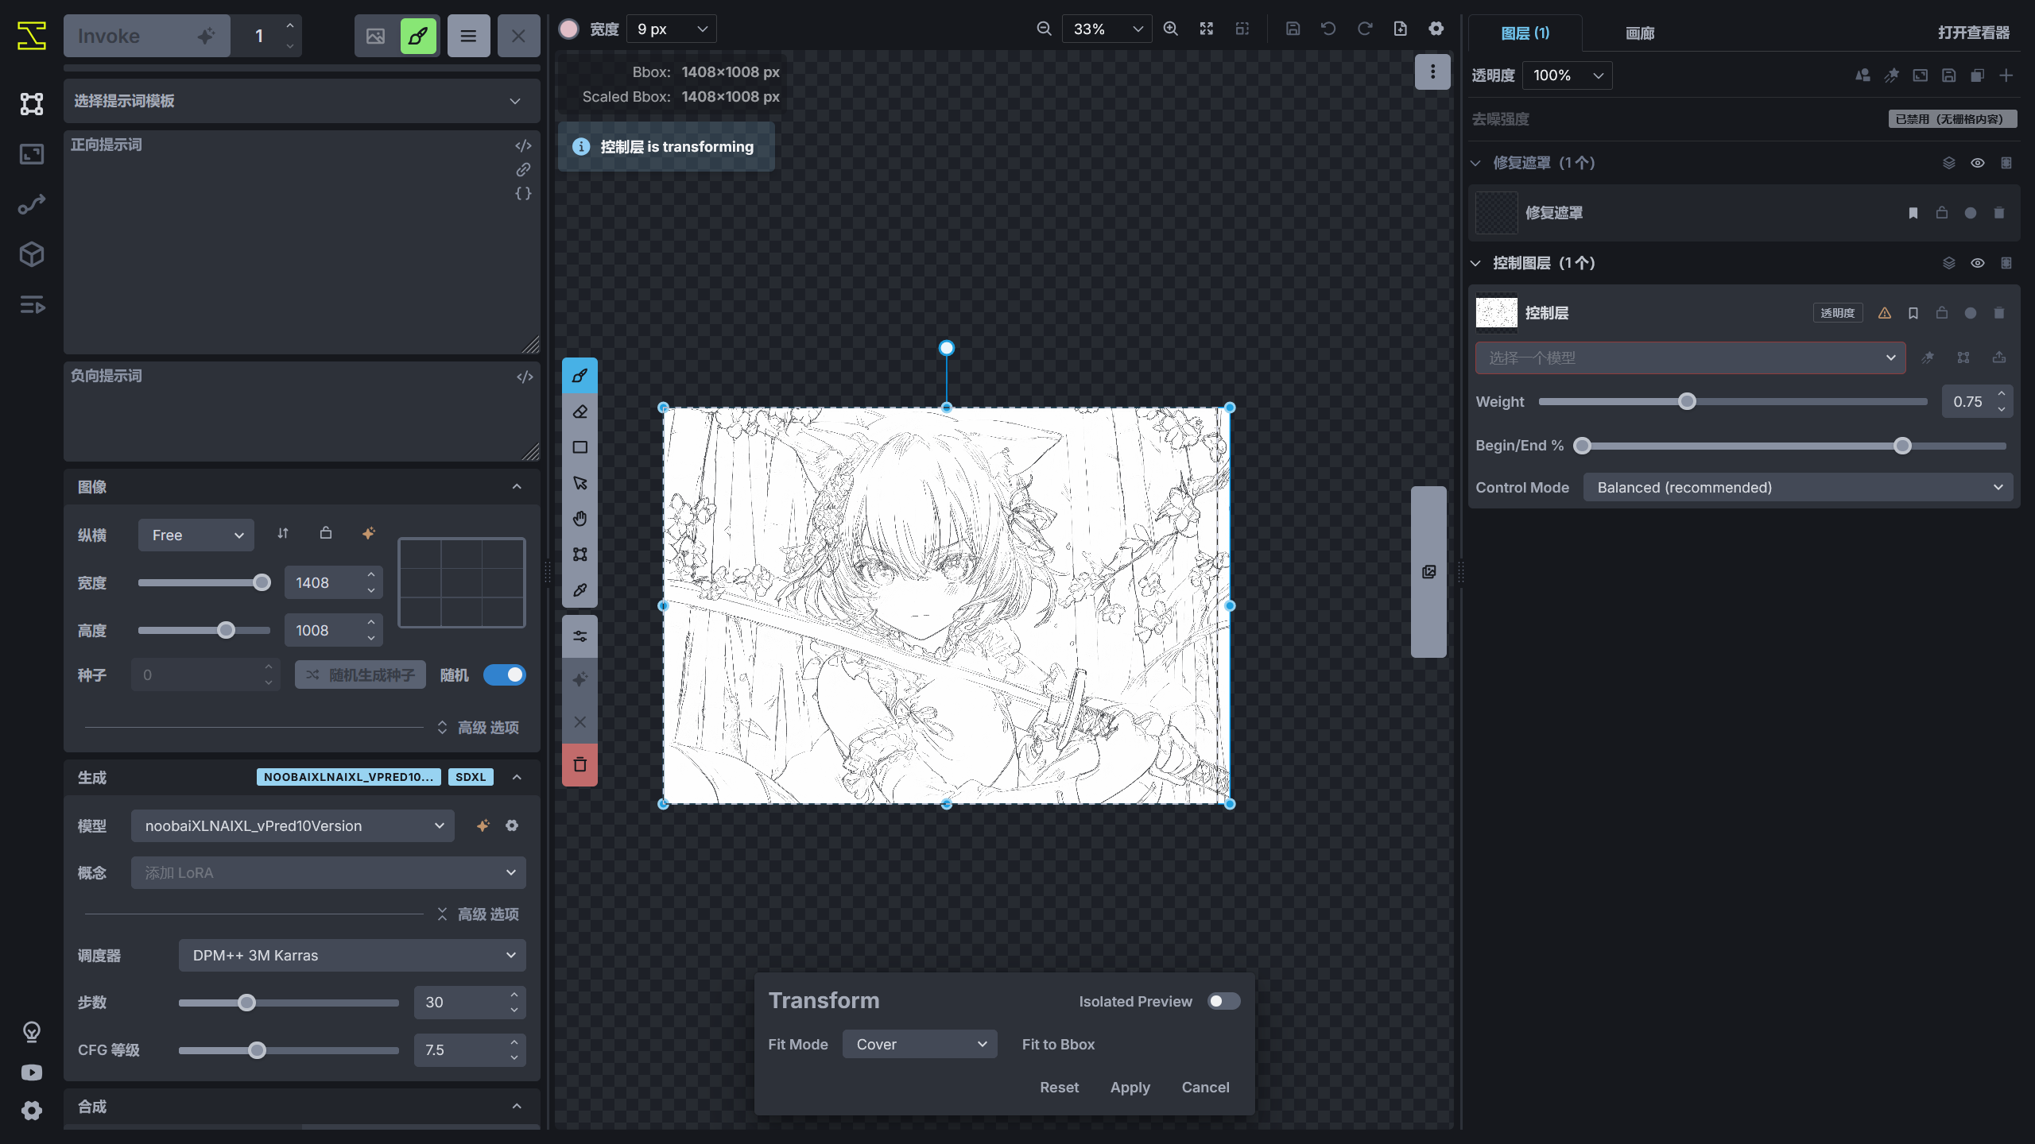This screenshot has height=1144, width=2035.
Task: Click the Apply button in Transform panel
Action: click(x=1130, y=1087)
